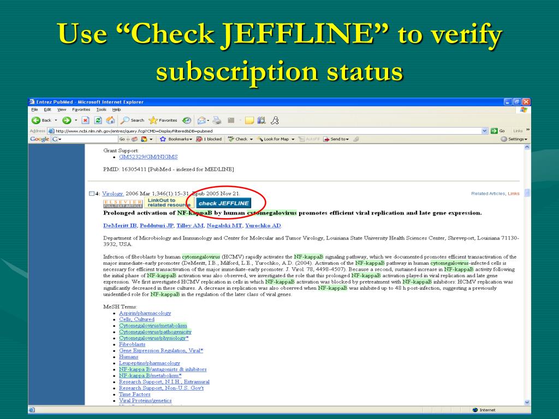
Task: Click LinkOut to related resource icon
Action: 169,203
